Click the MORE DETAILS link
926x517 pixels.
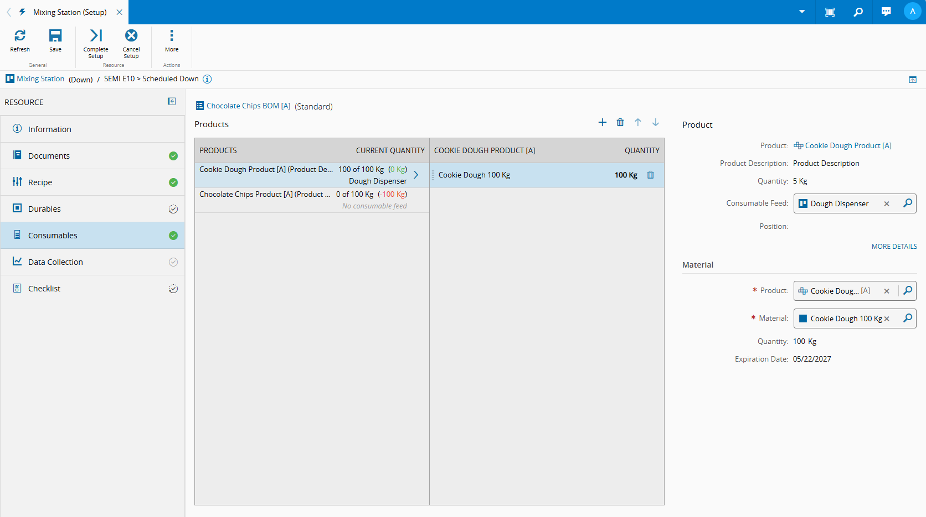[x=894, y=247]
